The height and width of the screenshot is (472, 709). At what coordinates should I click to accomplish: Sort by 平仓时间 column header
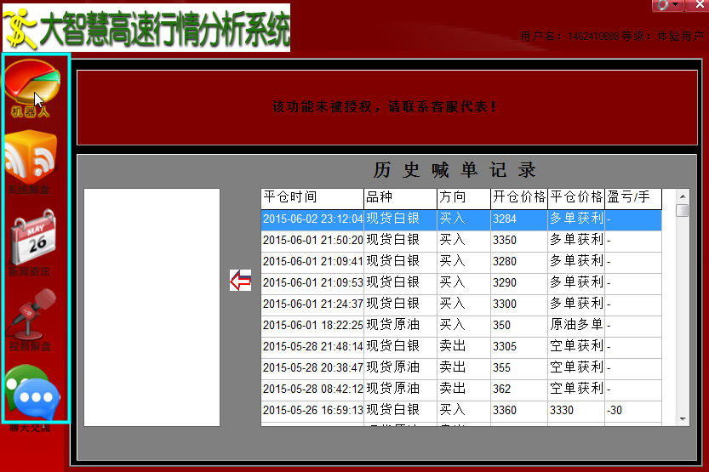click(312, 199)
